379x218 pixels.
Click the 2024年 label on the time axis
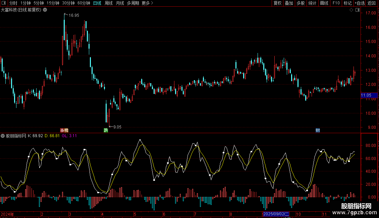click(7, 214)
